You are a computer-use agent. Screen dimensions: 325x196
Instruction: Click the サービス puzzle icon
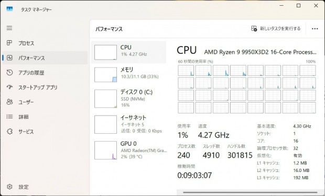click(x=9, y=131)
